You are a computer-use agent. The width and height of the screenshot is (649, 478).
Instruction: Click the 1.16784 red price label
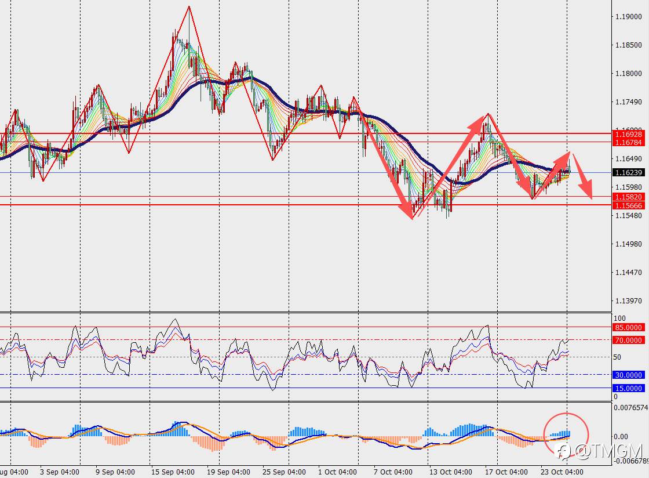(x=628, y=143)
